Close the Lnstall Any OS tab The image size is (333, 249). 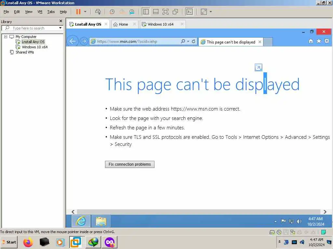coord(106,24)
